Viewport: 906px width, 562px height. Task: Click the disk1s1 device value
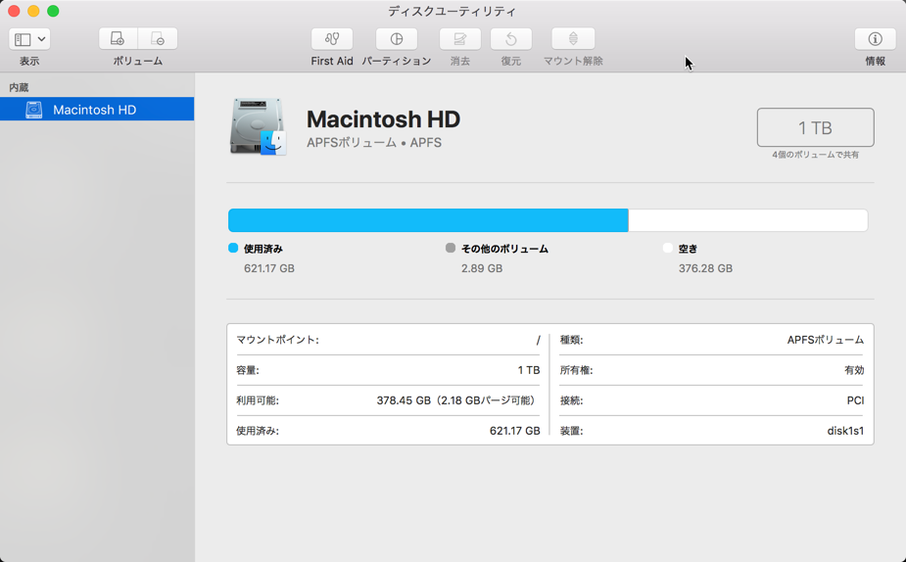coord(845,431)
